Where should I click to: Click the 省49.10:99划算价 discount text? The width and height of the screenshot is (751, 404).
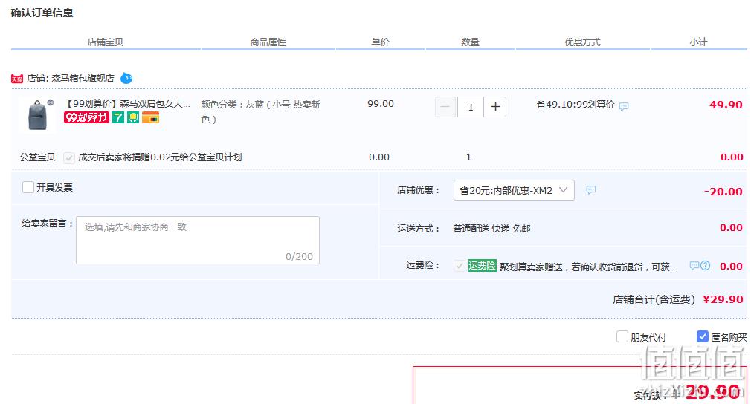pyautogui.click(x=576, y=104)
